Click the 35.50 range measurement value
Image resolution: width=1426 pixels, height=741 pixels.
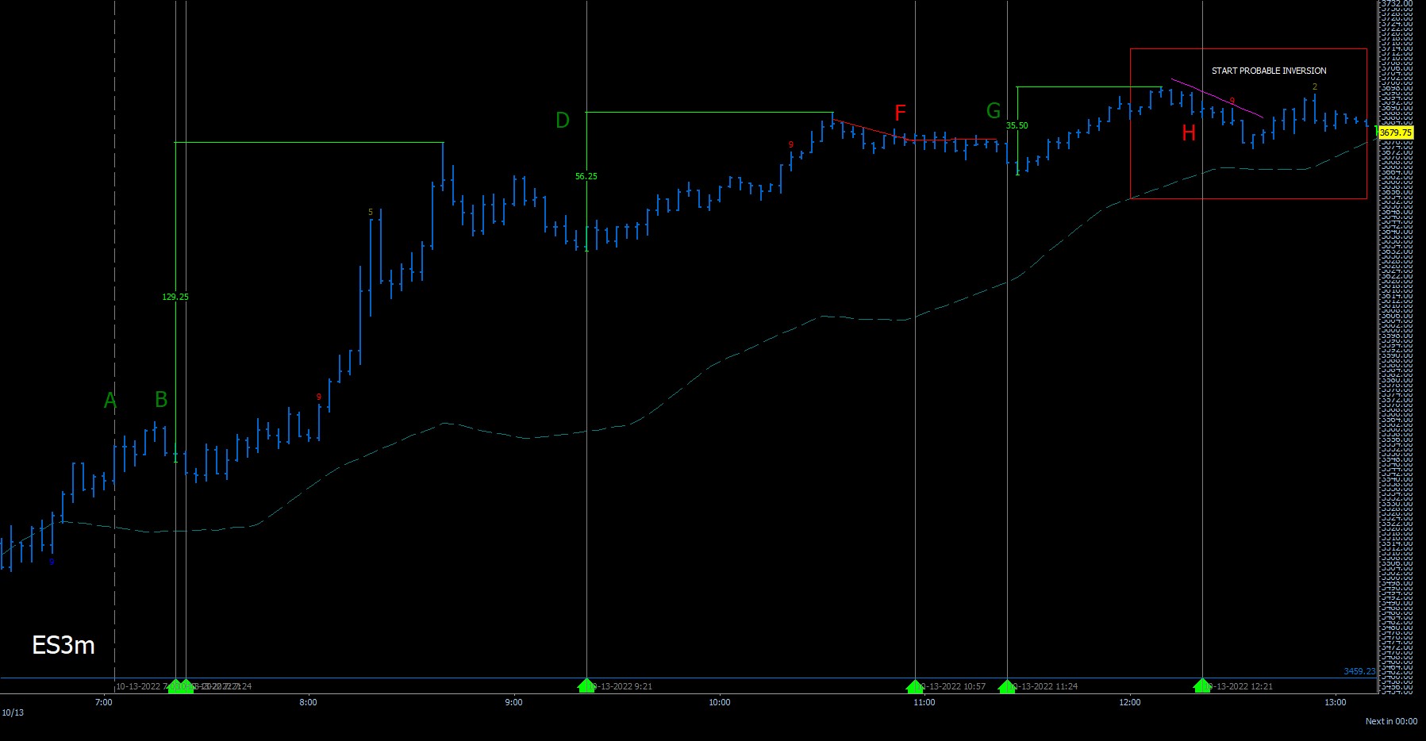click(1017, 125)
